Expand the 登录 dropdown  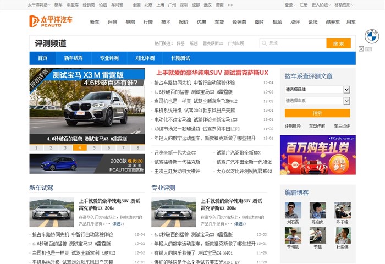[x=290, y=5]
